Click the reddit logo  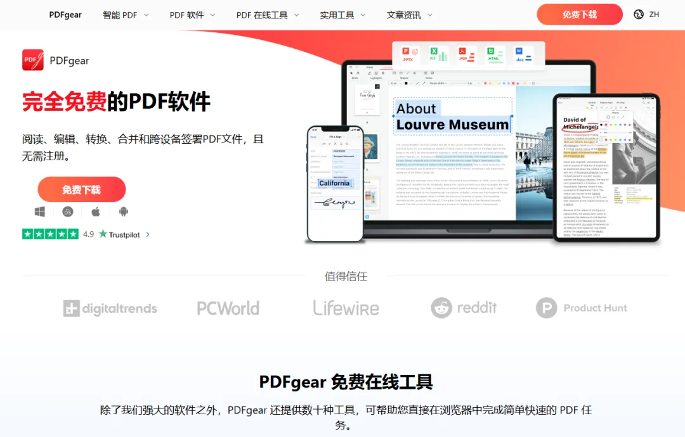pos(464,308)
